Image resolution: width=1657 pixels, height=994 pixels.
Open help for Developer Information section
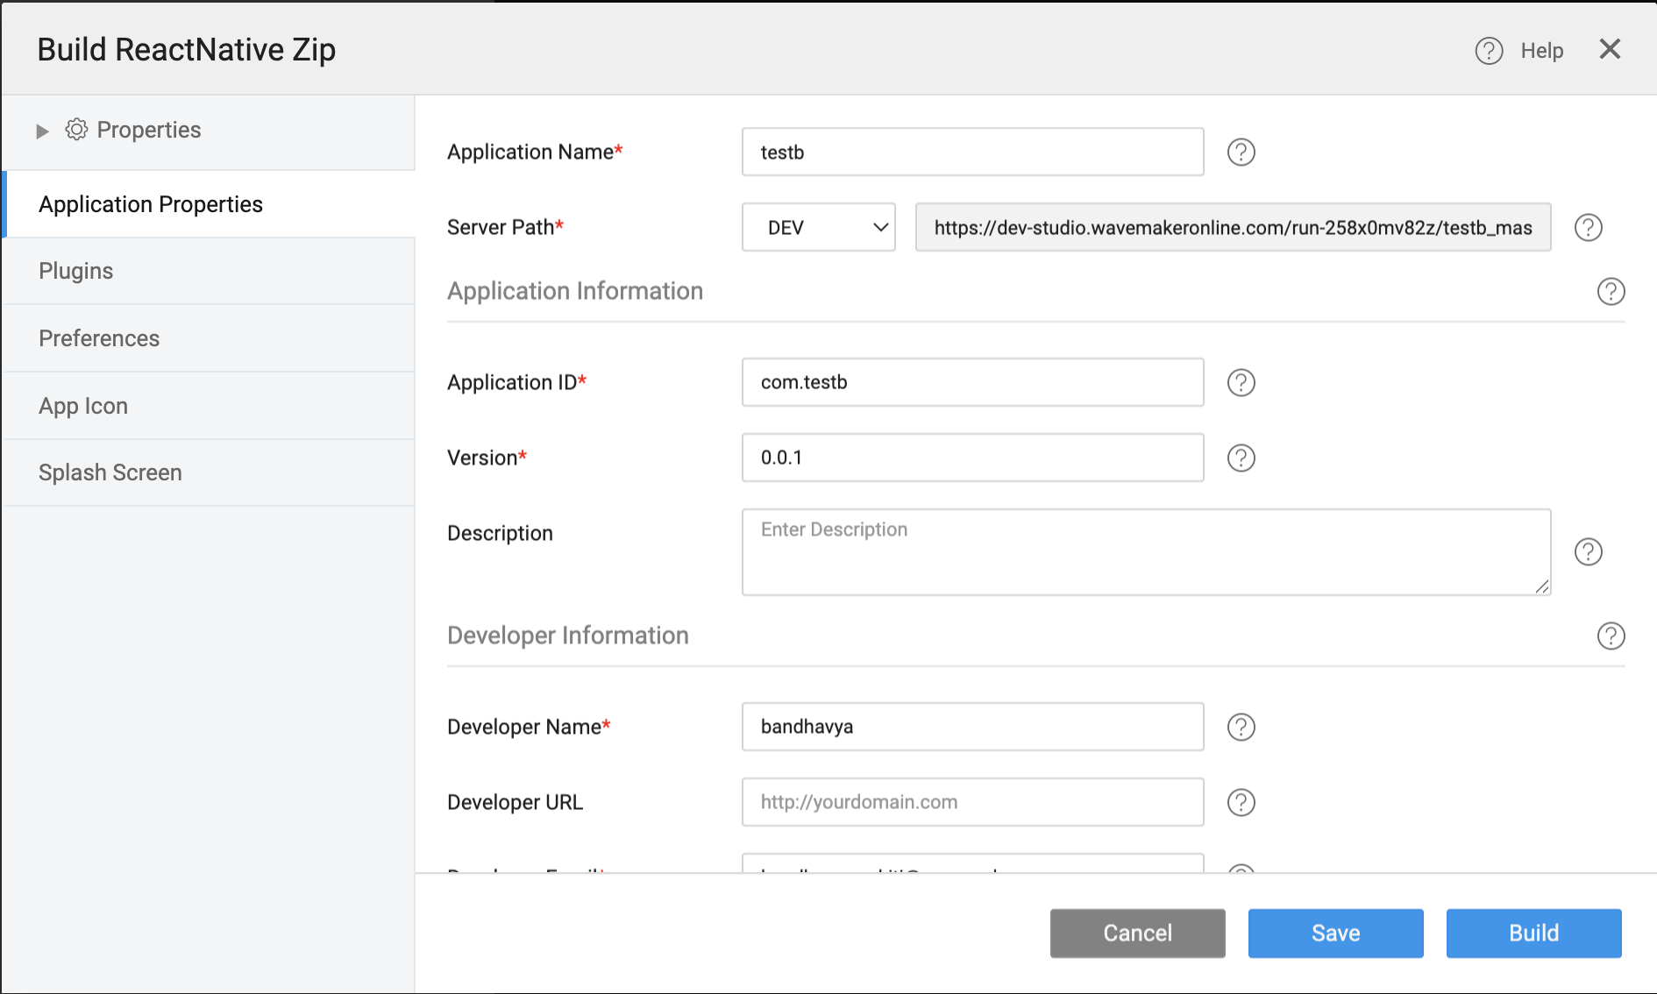(1611, 636)
